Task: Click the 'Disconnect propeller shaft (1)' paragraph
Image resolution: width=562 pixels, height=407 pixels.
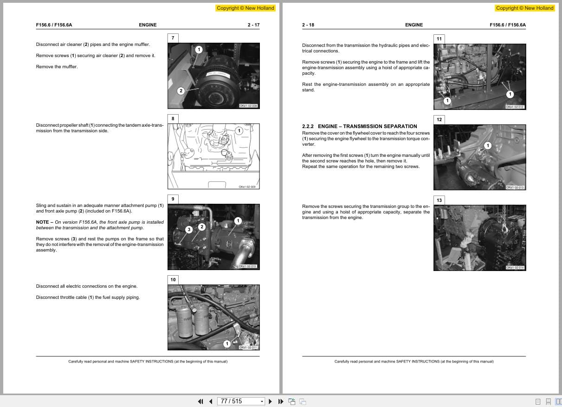Action: (x=100, y=128)
